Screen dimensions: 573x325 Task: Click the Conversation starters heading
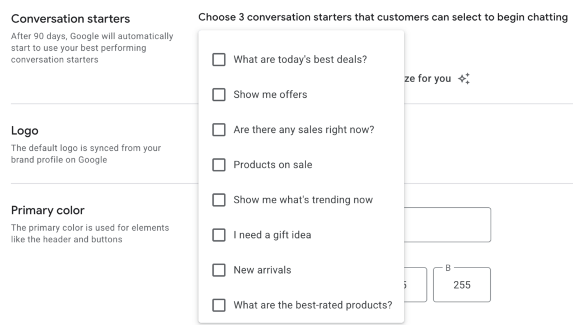[71, 18]
